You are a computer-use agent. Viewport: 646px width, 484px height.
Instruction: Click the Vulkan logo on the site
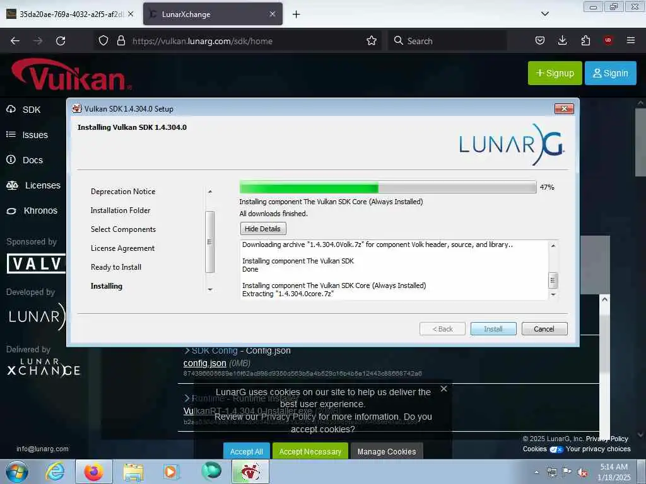71,75
